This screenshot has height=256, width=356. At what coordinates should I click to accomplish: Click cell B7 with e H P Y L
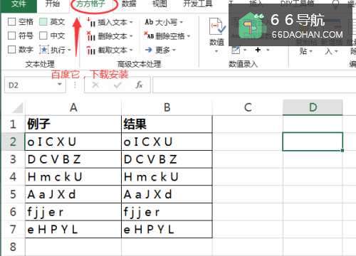click(167, 229)
